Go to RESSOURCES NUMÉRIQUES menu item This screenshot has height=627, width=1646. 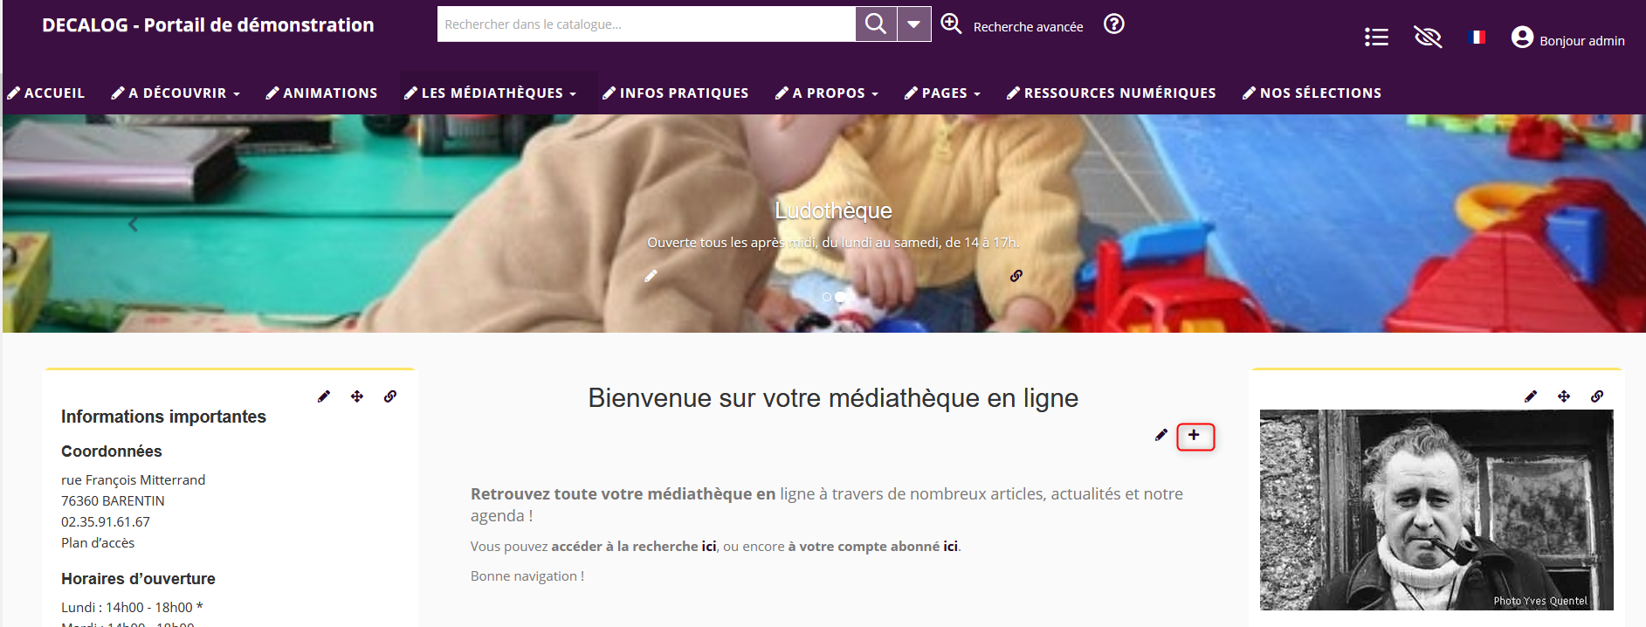(1111, 93)
